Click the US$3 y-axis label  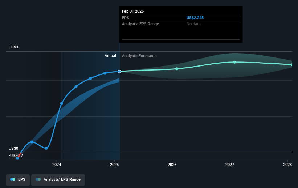(x=13, y=47)
